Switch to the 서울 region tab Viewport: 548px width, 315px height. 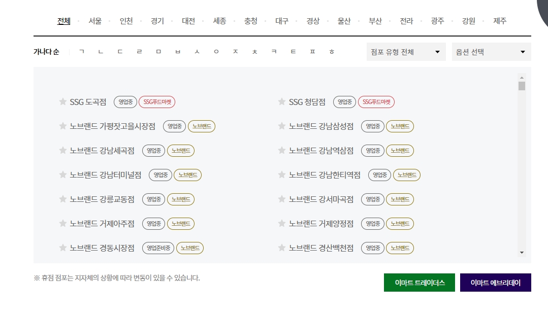[x=94, y=21]
